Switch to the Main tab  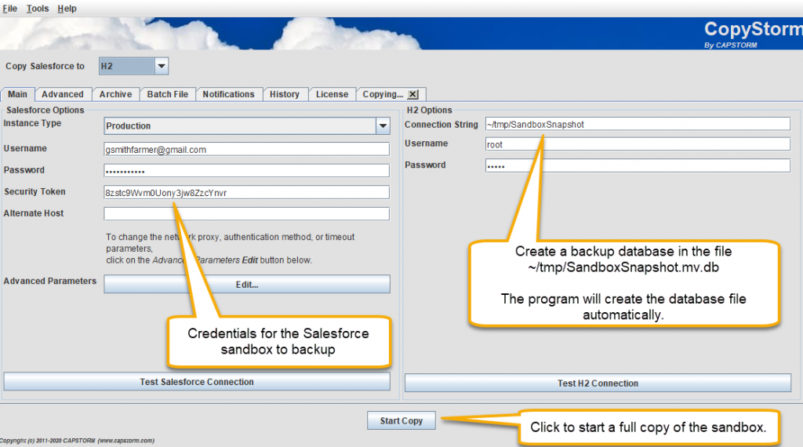[17, 94]
